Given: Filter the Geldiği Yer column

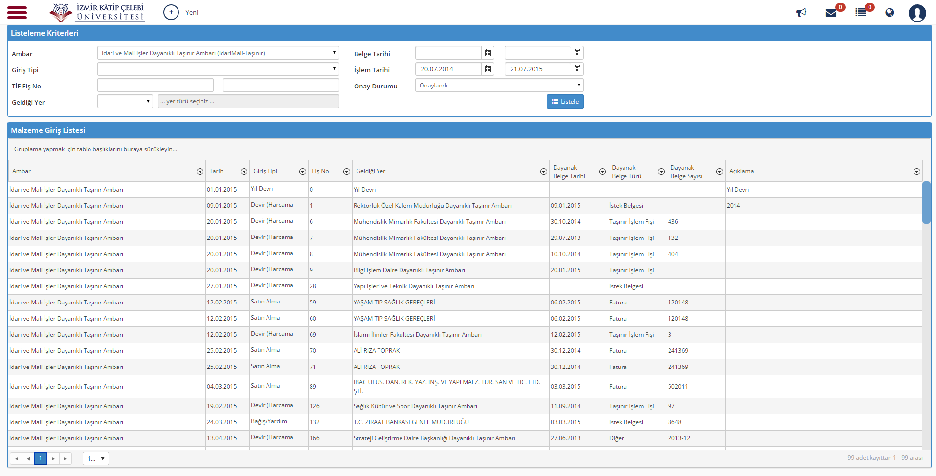Looking at the screenshot, I should [544, 172].
